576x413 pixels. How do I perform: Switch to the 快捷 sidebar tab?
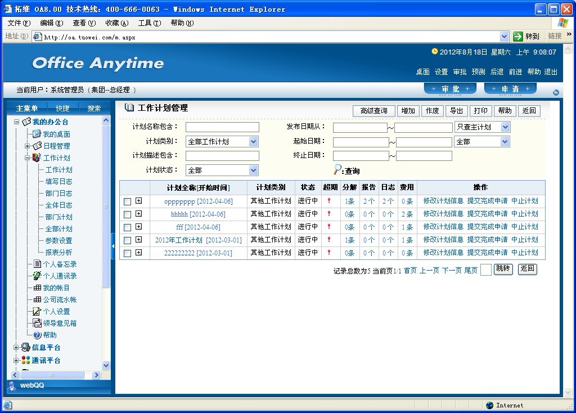point(62,109)
